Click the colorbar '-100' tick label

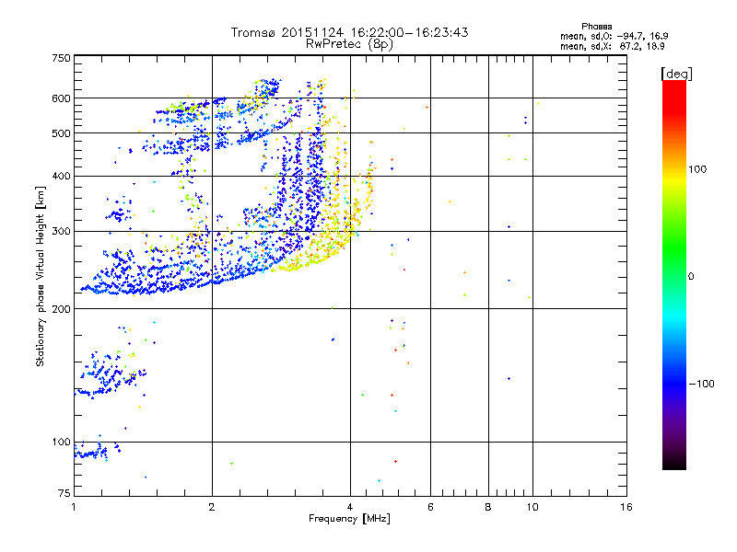point(701,384)
